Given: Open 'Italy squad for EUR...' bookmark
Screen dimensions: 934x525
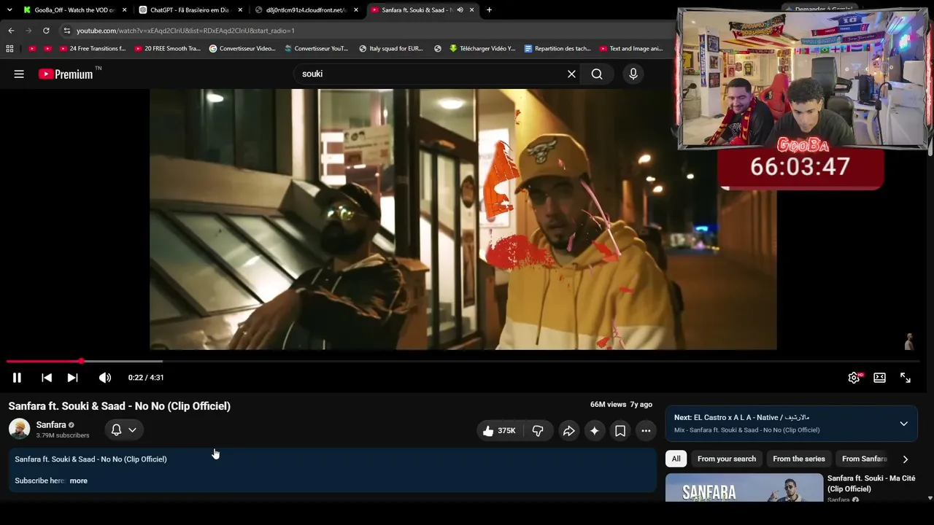Looking at the screenshot, I should click(391, 49).
